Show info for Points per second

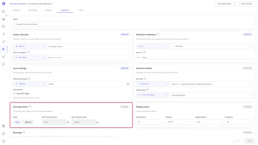(29, 79)
